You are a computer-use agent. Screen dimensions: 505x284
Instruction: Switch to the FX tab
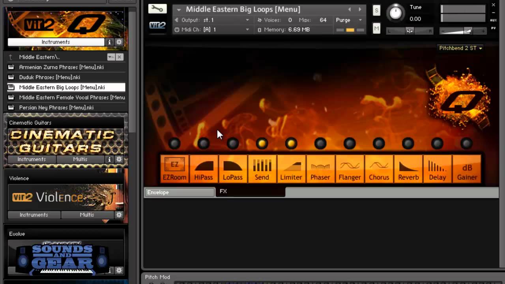click(x=250, y=192)
